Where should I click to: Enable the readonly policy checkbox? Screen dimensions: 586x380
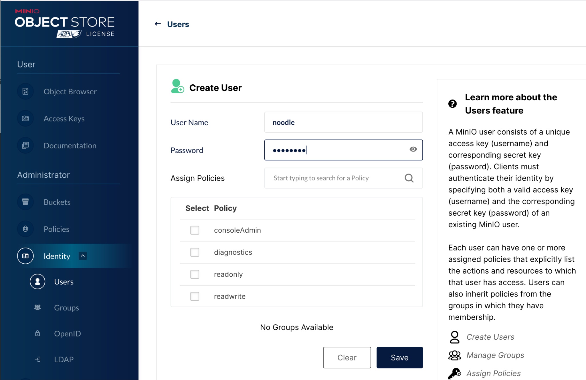[x=195, y=274]
